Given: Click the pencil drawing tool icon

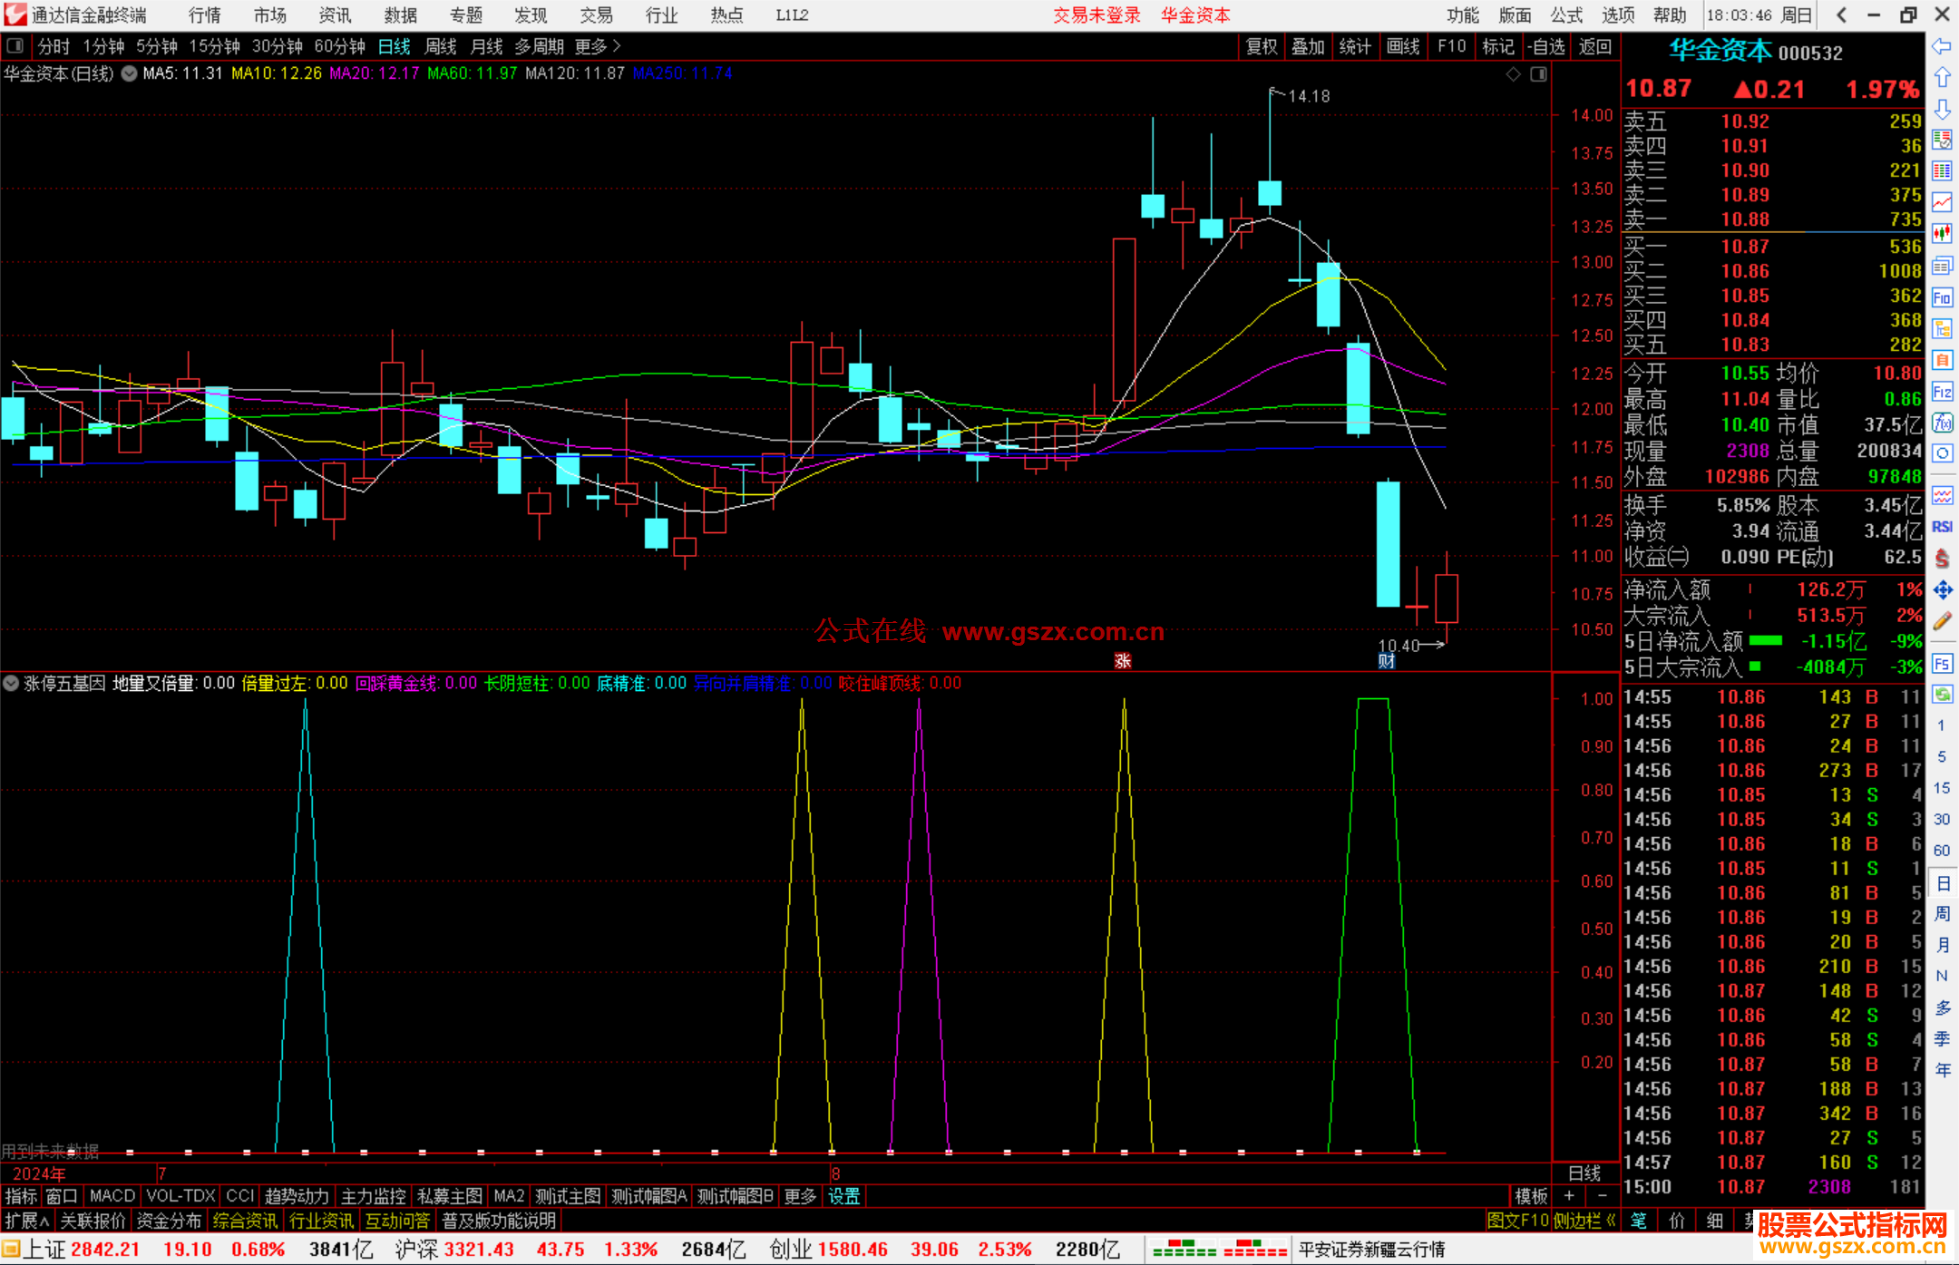Looking at the screenshot, I should coord(1942,621).
